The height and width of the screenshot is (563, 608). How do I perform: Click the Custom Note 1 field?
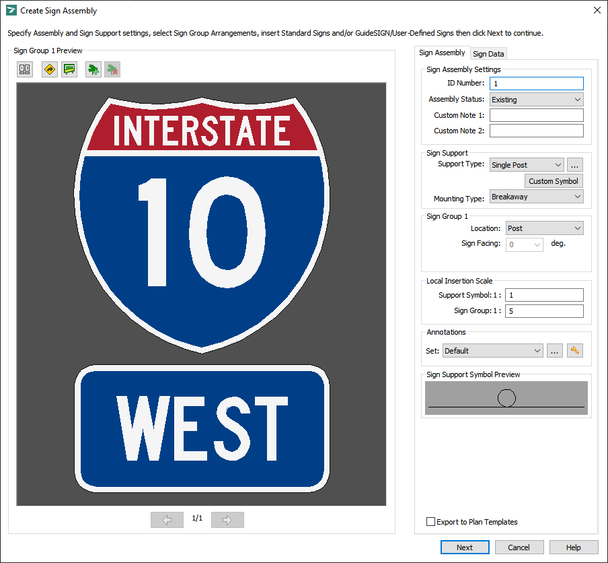tap(536, 115)
